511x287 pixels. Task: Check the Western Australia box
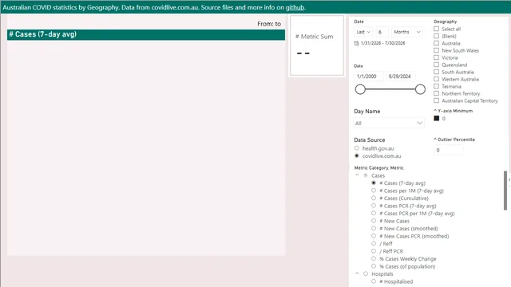[437, 79]
